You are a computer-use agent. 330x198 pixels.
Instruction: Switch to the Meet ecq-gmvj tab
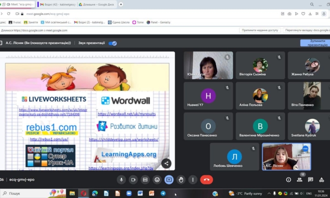coord(18,4)
